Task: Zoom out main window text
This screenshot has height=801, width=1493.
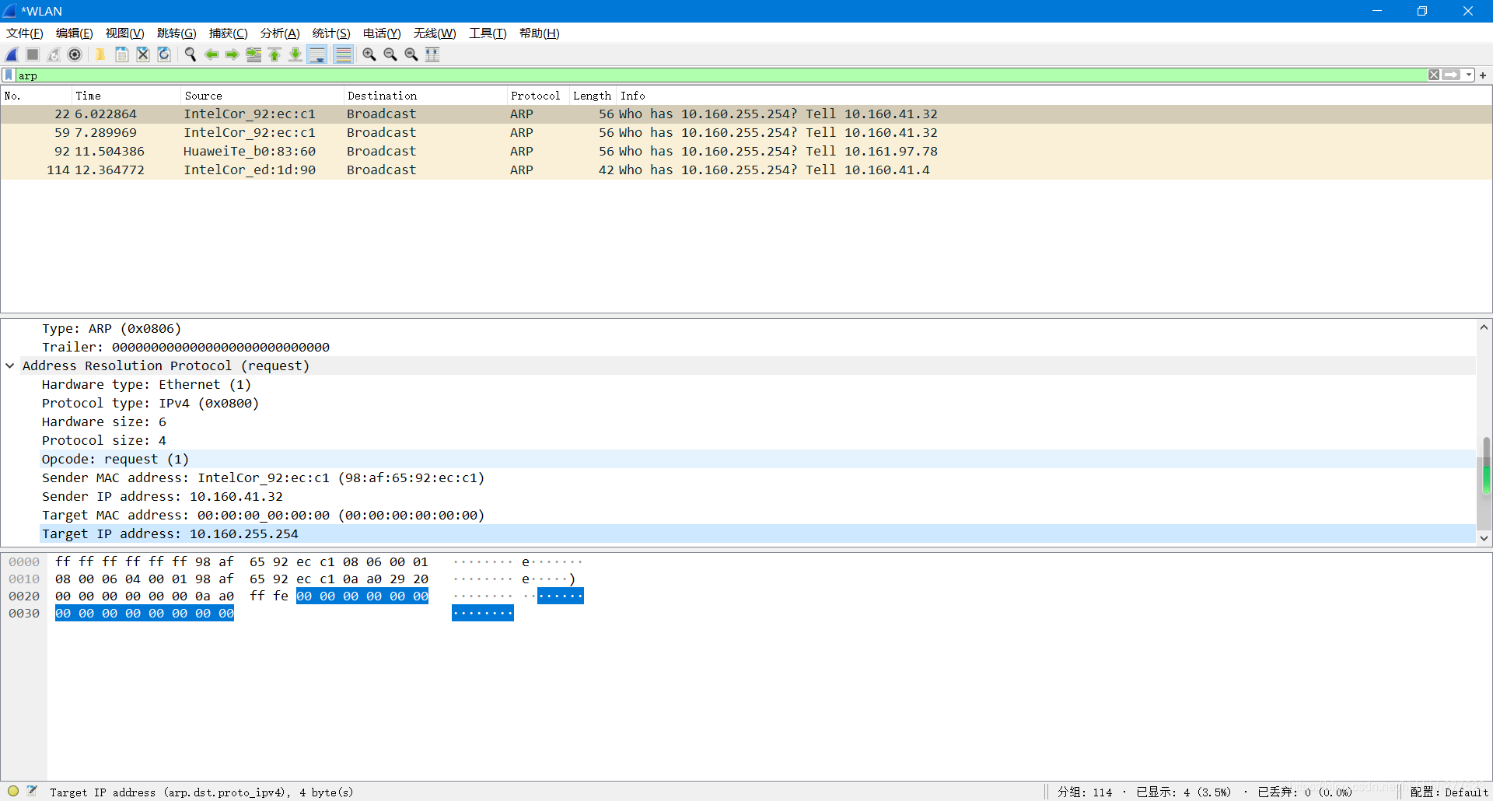Action: point(390,54)
